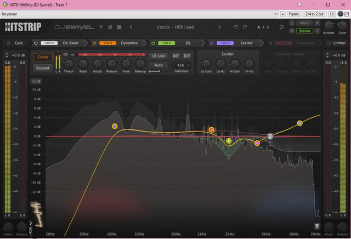
Task: Click the INT sidechain button
Action: 175,56
